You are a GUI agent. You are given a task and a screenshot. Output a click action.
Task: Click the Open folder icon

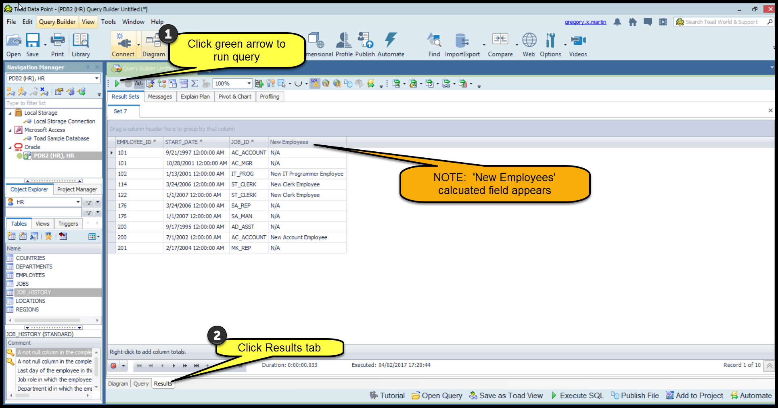(13, 45)
